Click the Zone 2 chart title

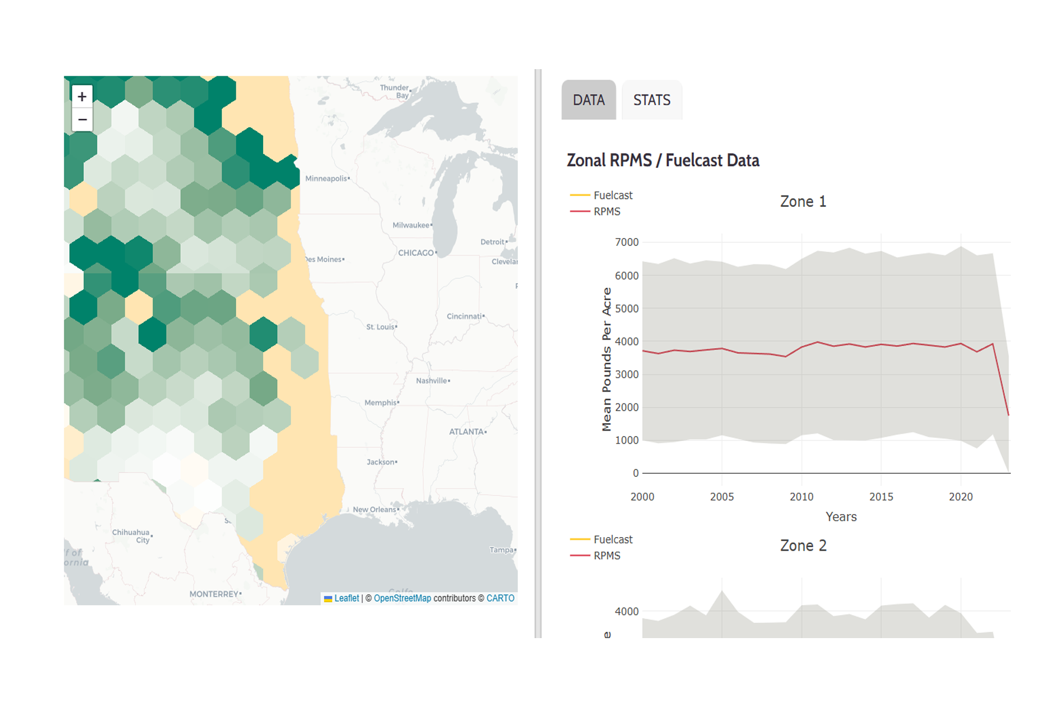click(803, 546)
